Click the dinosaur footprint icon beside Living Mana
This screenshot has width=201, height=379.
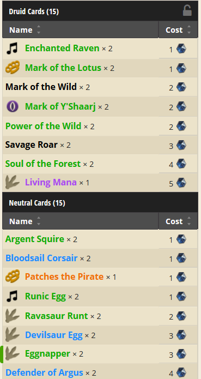13,183
